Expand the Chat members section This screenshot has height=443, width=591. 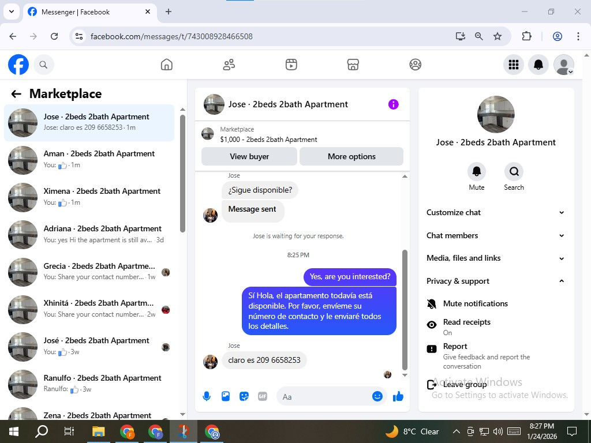(496, 235)
